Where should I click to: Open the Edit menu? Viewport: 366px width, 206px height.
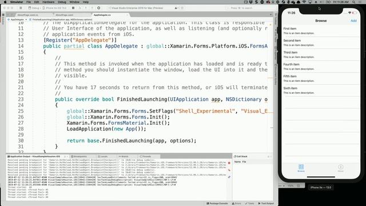(37, 2)
